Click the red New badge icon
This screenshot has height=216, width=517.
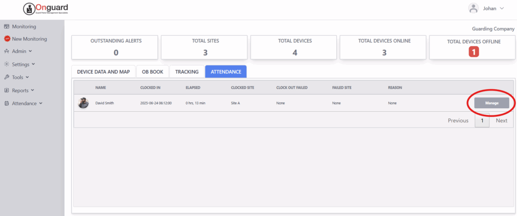pos(7,39)
